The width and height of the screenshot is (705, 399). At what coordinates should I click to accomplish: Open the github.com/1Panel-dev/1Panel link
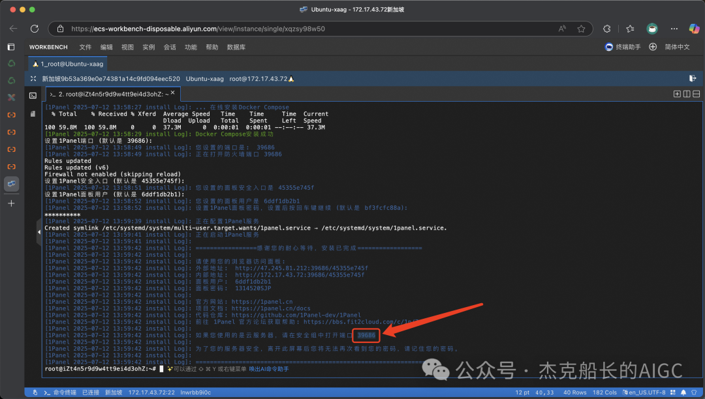296,315
